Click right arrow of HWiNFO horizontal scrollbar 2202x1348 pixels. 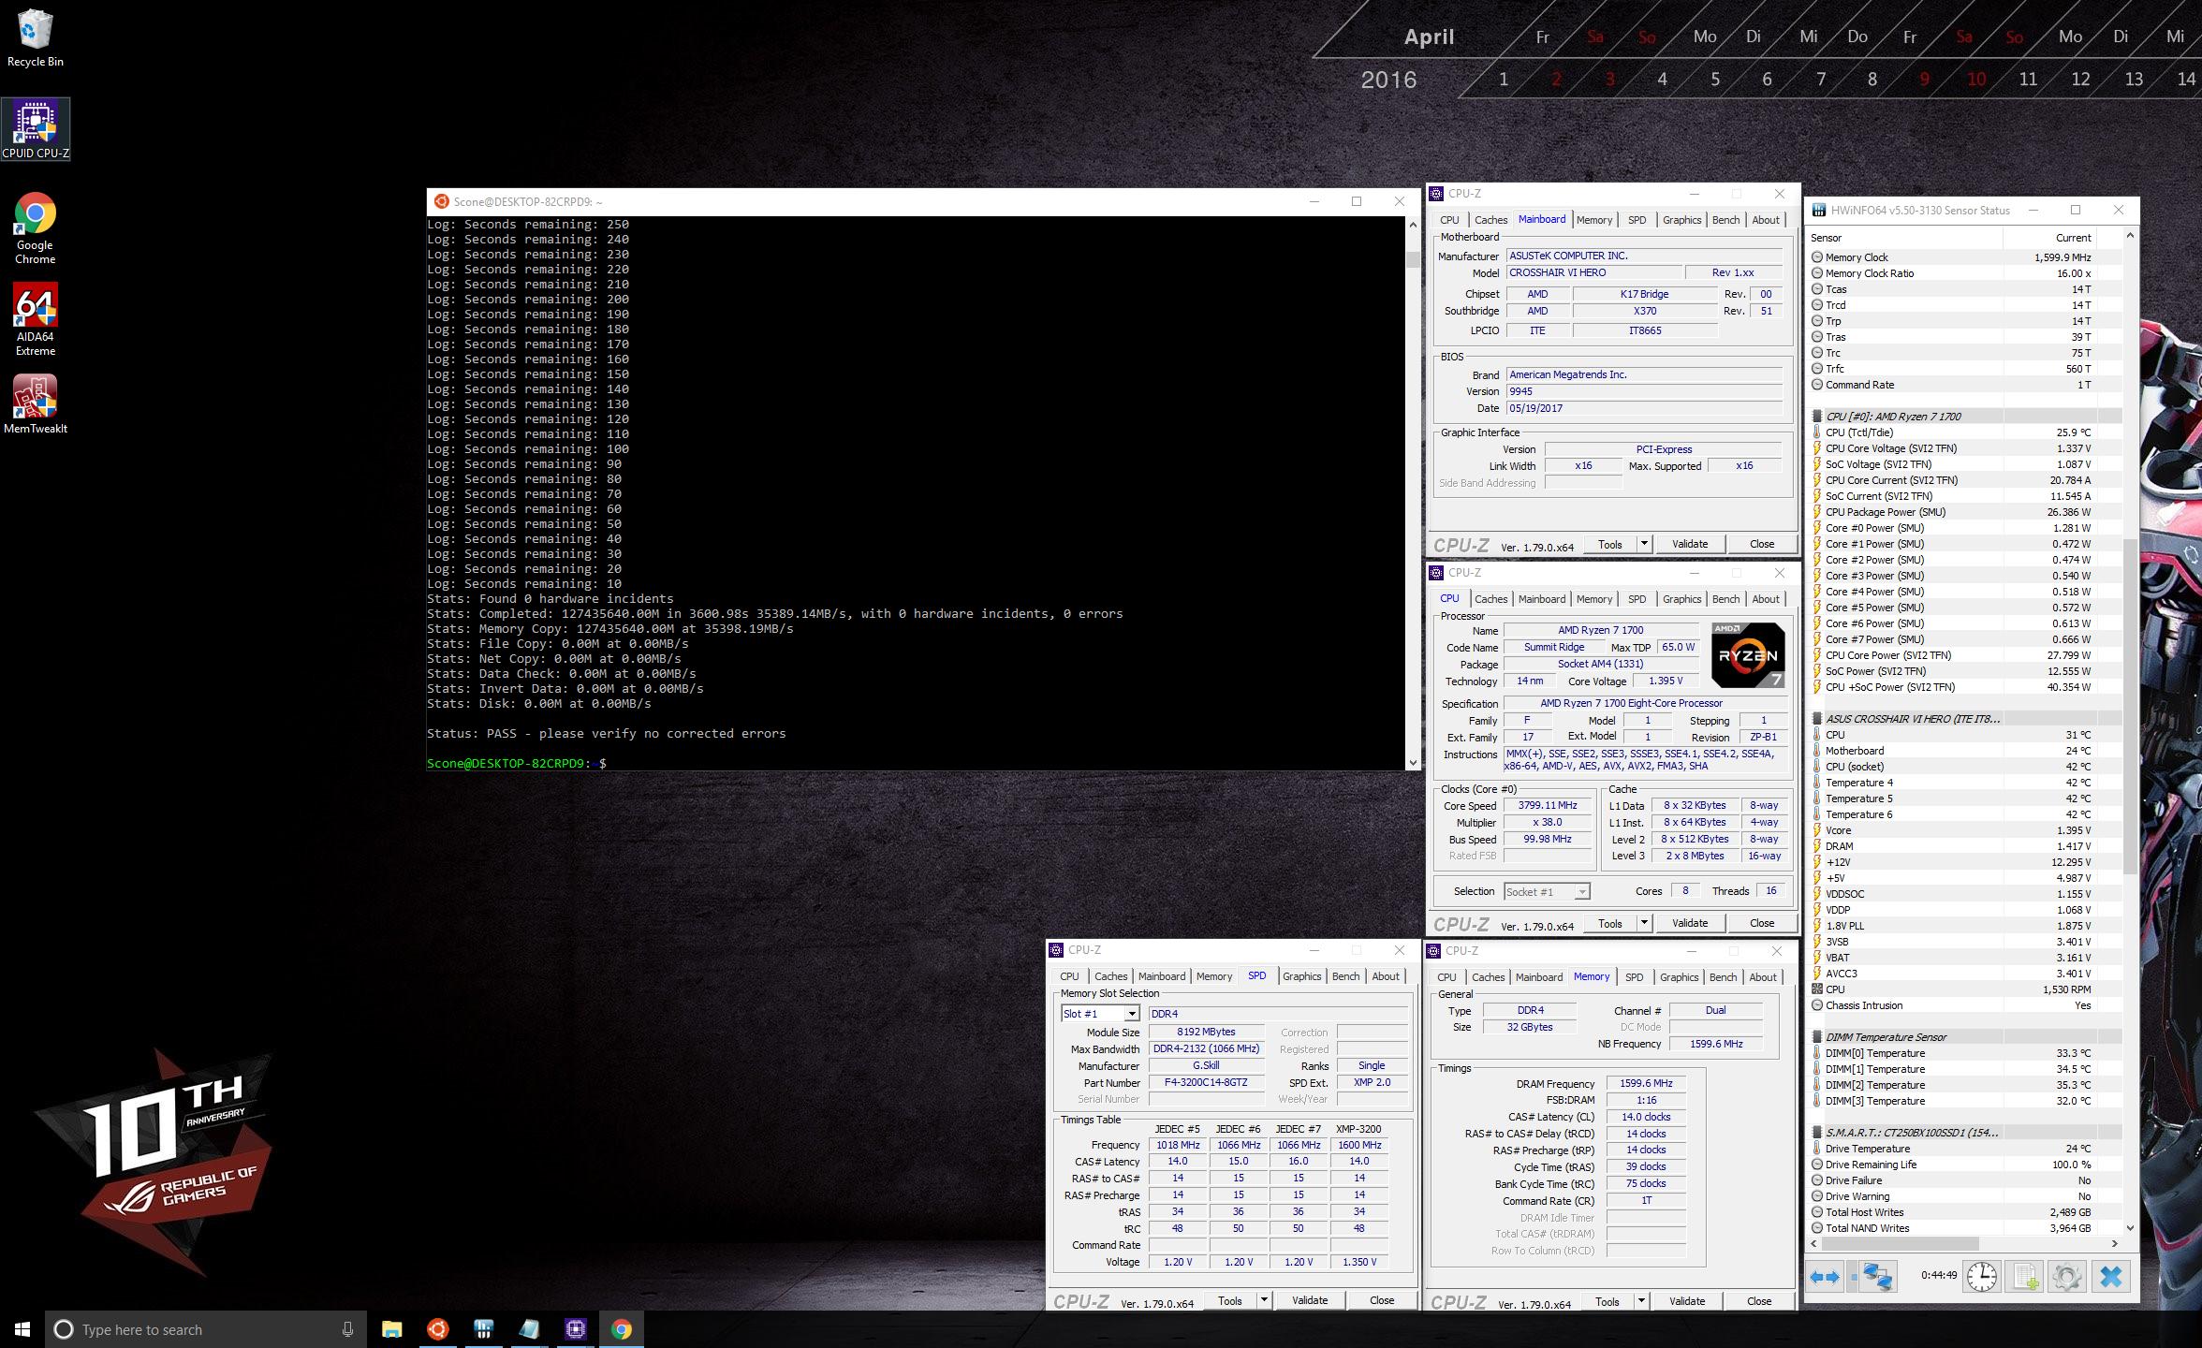(x=2114, y=1244)
